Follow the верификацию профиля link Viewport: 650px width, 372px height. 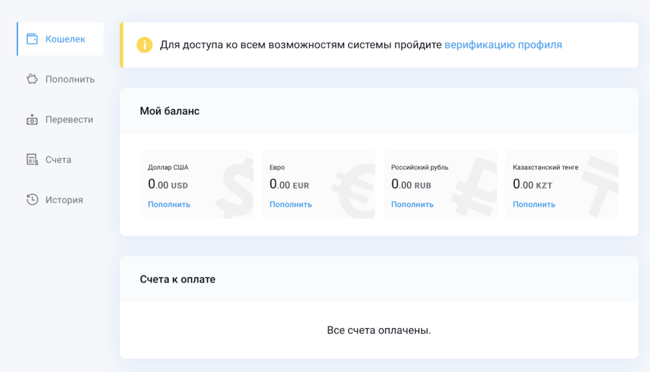(x=503, y=45)
